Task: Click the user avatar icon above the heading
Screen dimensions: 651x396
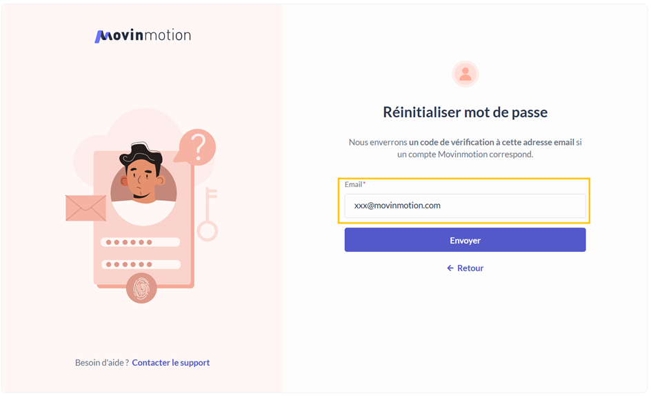Action: pos(465,74)
